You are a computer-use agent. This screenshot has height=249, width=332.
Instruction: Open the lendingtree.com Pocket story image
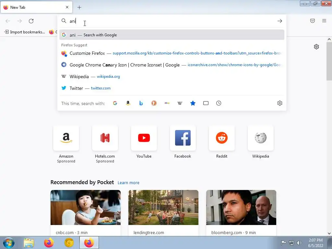(163, 207)
